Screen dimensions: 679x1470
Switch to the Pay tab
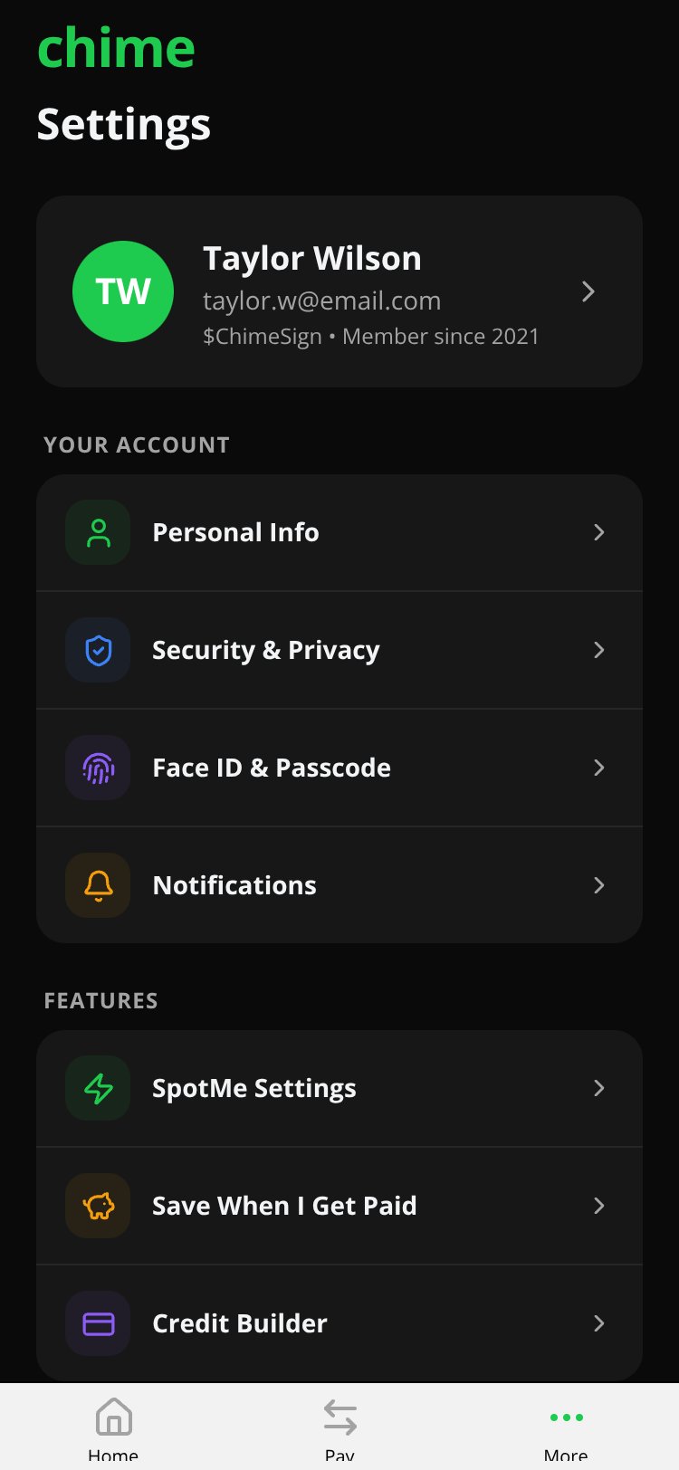(339, 1427)
